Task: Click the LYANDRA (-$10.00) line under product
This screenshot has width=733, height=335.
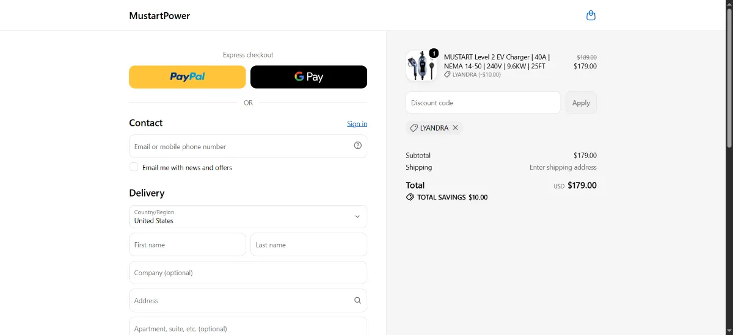Action: coord(472,74)
